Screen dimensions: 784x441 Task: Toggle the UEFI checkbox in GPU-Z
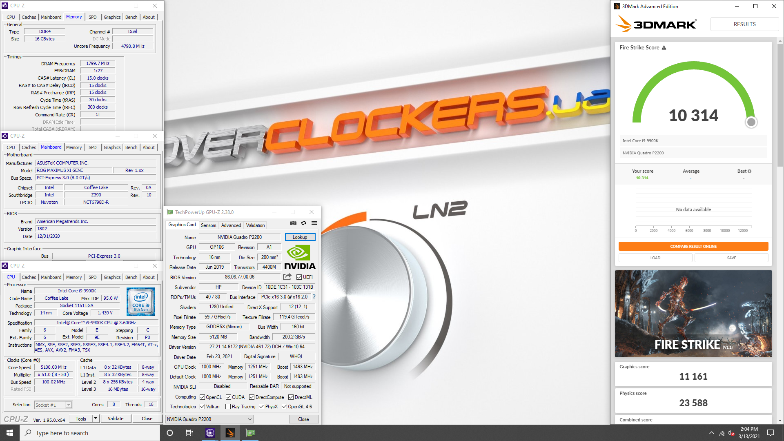[299, 277]
